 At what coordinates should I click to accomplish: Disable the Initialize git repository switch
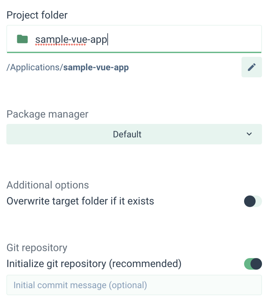coord(253,264)
